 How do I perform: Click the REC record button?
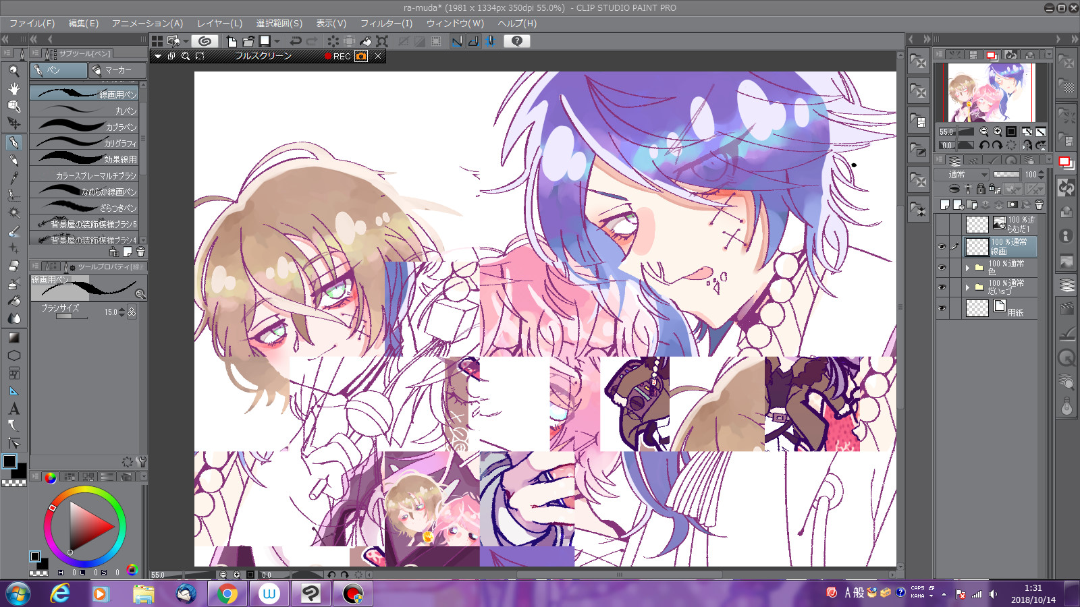point(337,56)
